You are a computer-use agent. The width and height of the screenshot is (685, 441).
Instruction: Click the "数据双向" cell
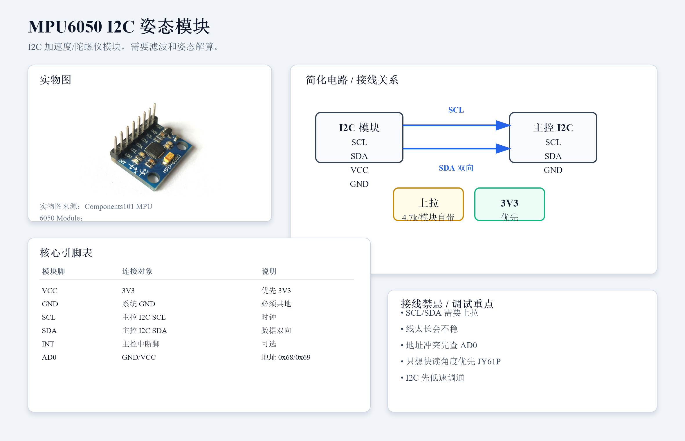[x=276, y=330]
